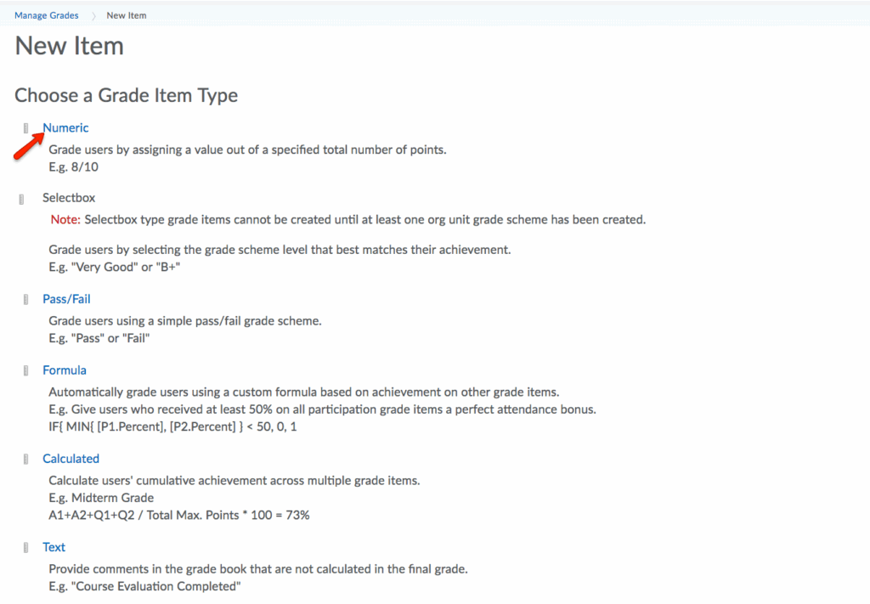
Task: Open the Formula grade item type
Action: tap(65, 370)
